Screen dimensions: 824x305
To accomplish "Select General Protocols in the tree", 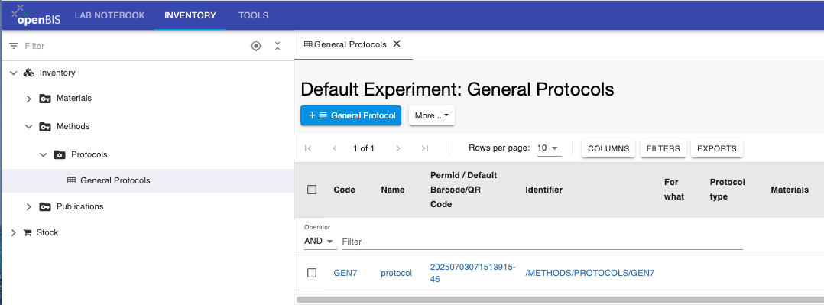I will click(x=115, y=180).
